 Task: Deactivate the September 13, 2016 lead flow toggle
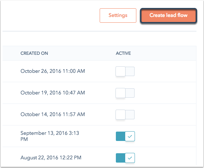click(125, 136)
